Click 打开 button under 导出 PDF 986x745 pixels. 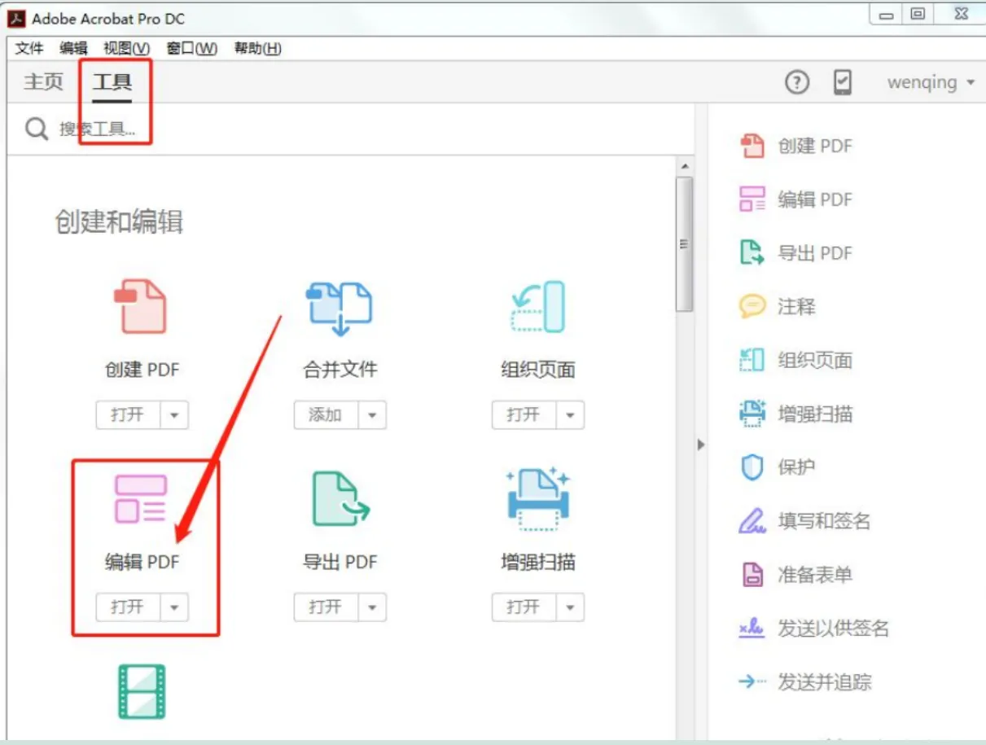coord(326,607)
